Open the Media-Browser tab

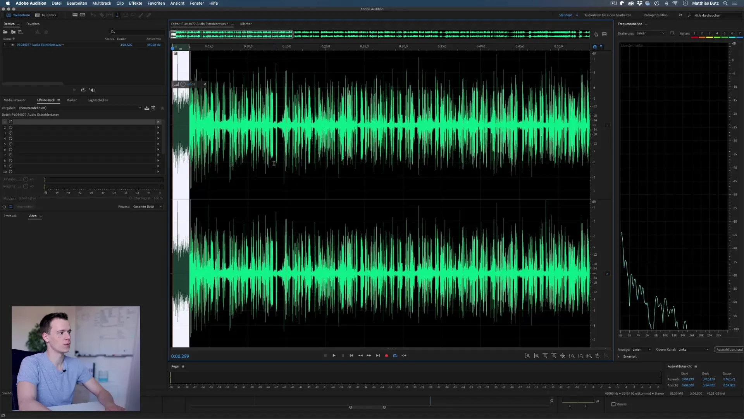pyautogui.click(x=14, y=100)
